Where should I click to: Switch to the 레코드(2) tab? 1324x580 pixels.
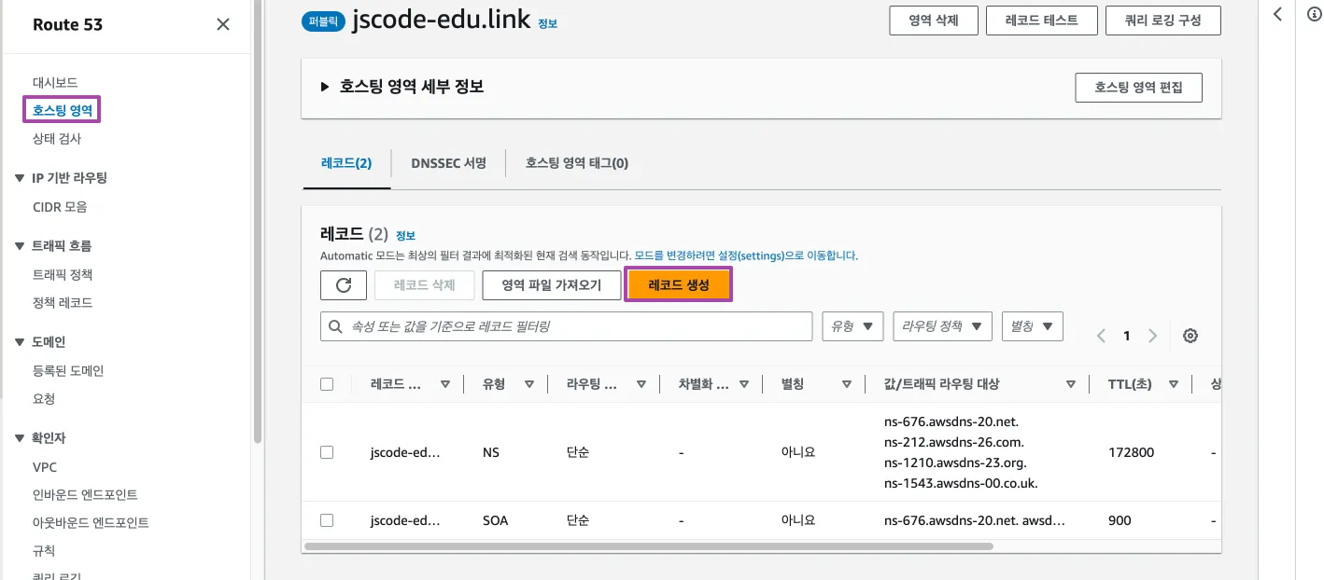click(x=346, y=163)
